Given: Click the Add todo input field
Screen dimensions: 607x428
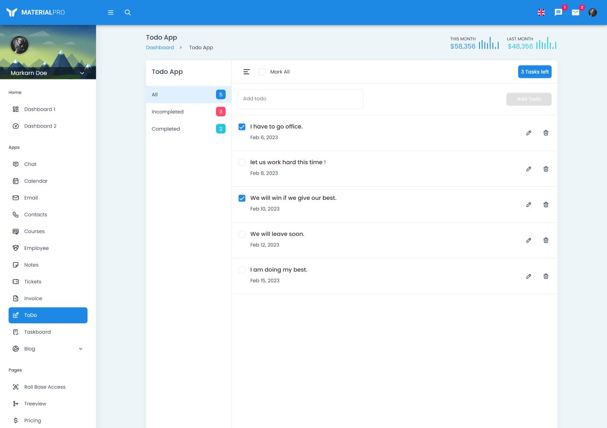Looking at the screenshot, I should click(300, 99).
